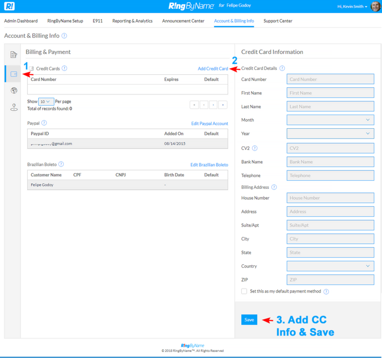Viewport: 382px width, 358px height.
Task: Click help icon beside Credit Card Details
Action: pyautogui.click(x=282, y=68)
